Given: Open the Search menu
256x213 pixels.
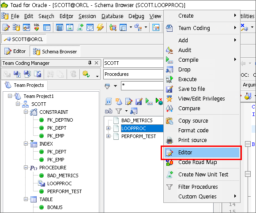Looking at the screenshot, I should tap(46, 16).
